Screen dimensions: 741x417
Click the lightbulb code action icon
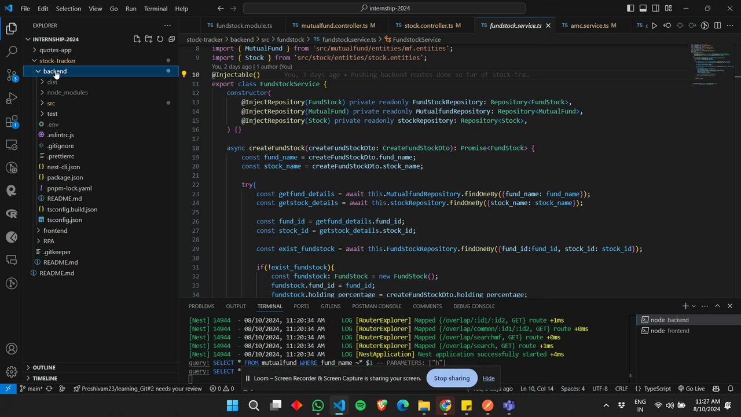184,75
